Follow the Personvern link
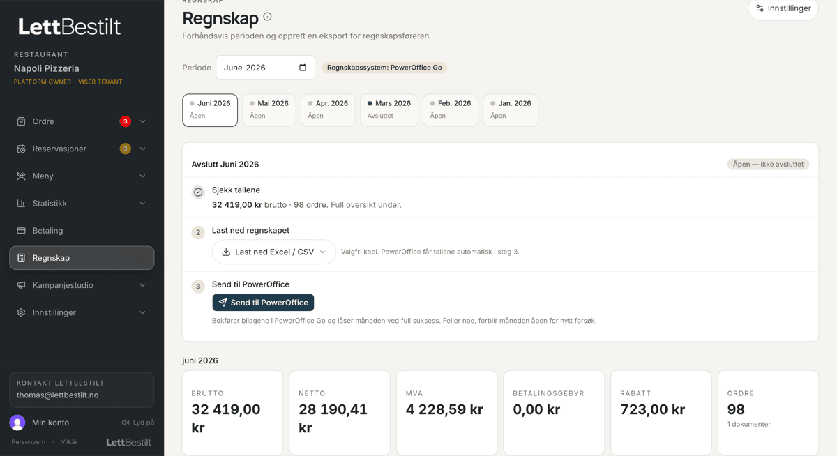This screenshot has width=837, height=456. tap(29, 442)
